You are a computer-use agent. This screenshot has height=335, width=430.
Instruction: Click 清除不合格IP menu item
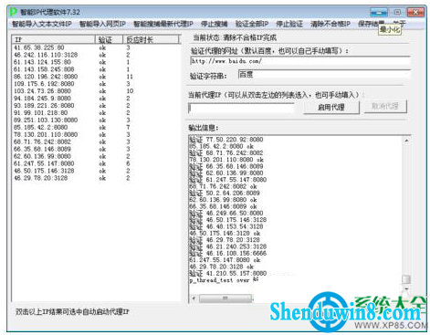point(330,24)
